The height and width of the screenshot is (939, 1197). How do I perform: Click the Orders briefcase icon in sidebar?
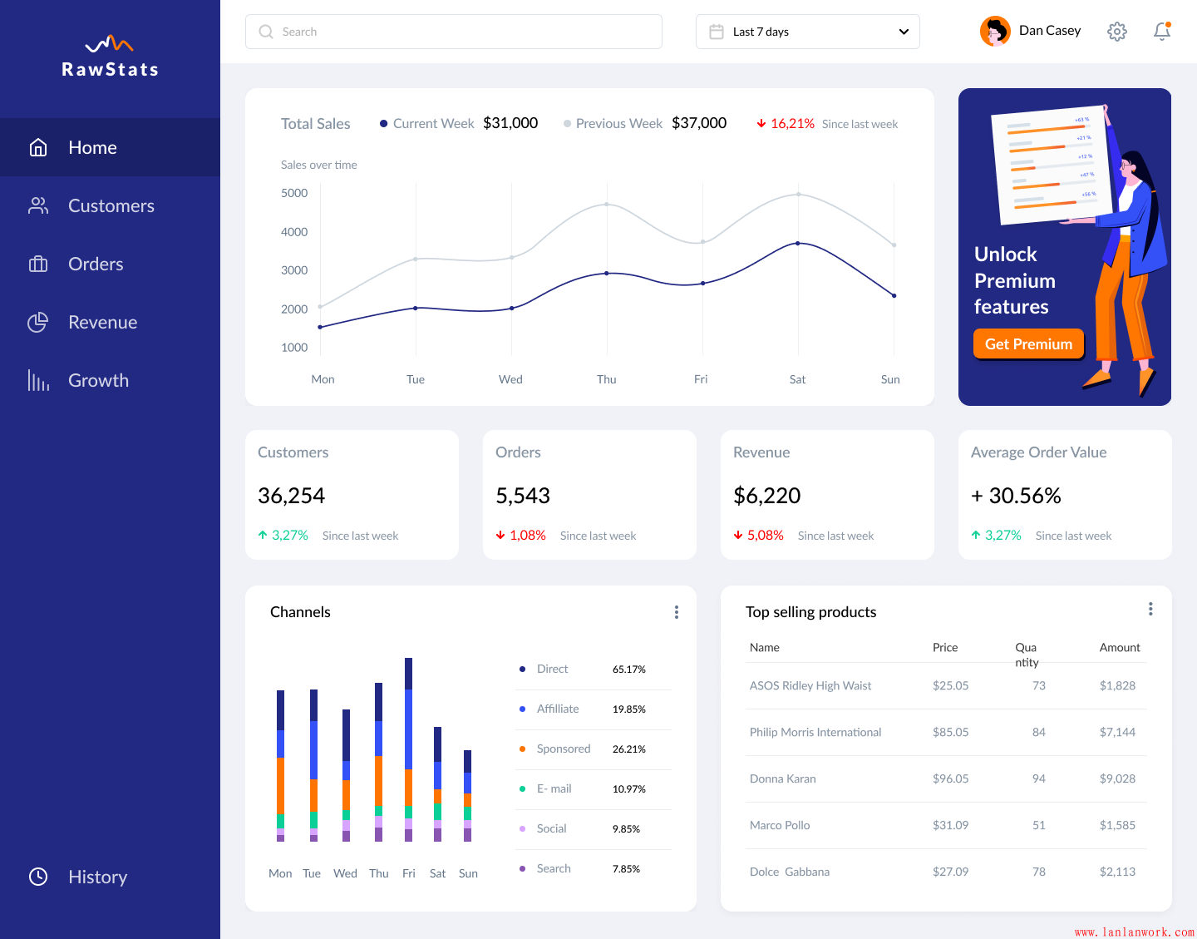[x=38, y=264]
